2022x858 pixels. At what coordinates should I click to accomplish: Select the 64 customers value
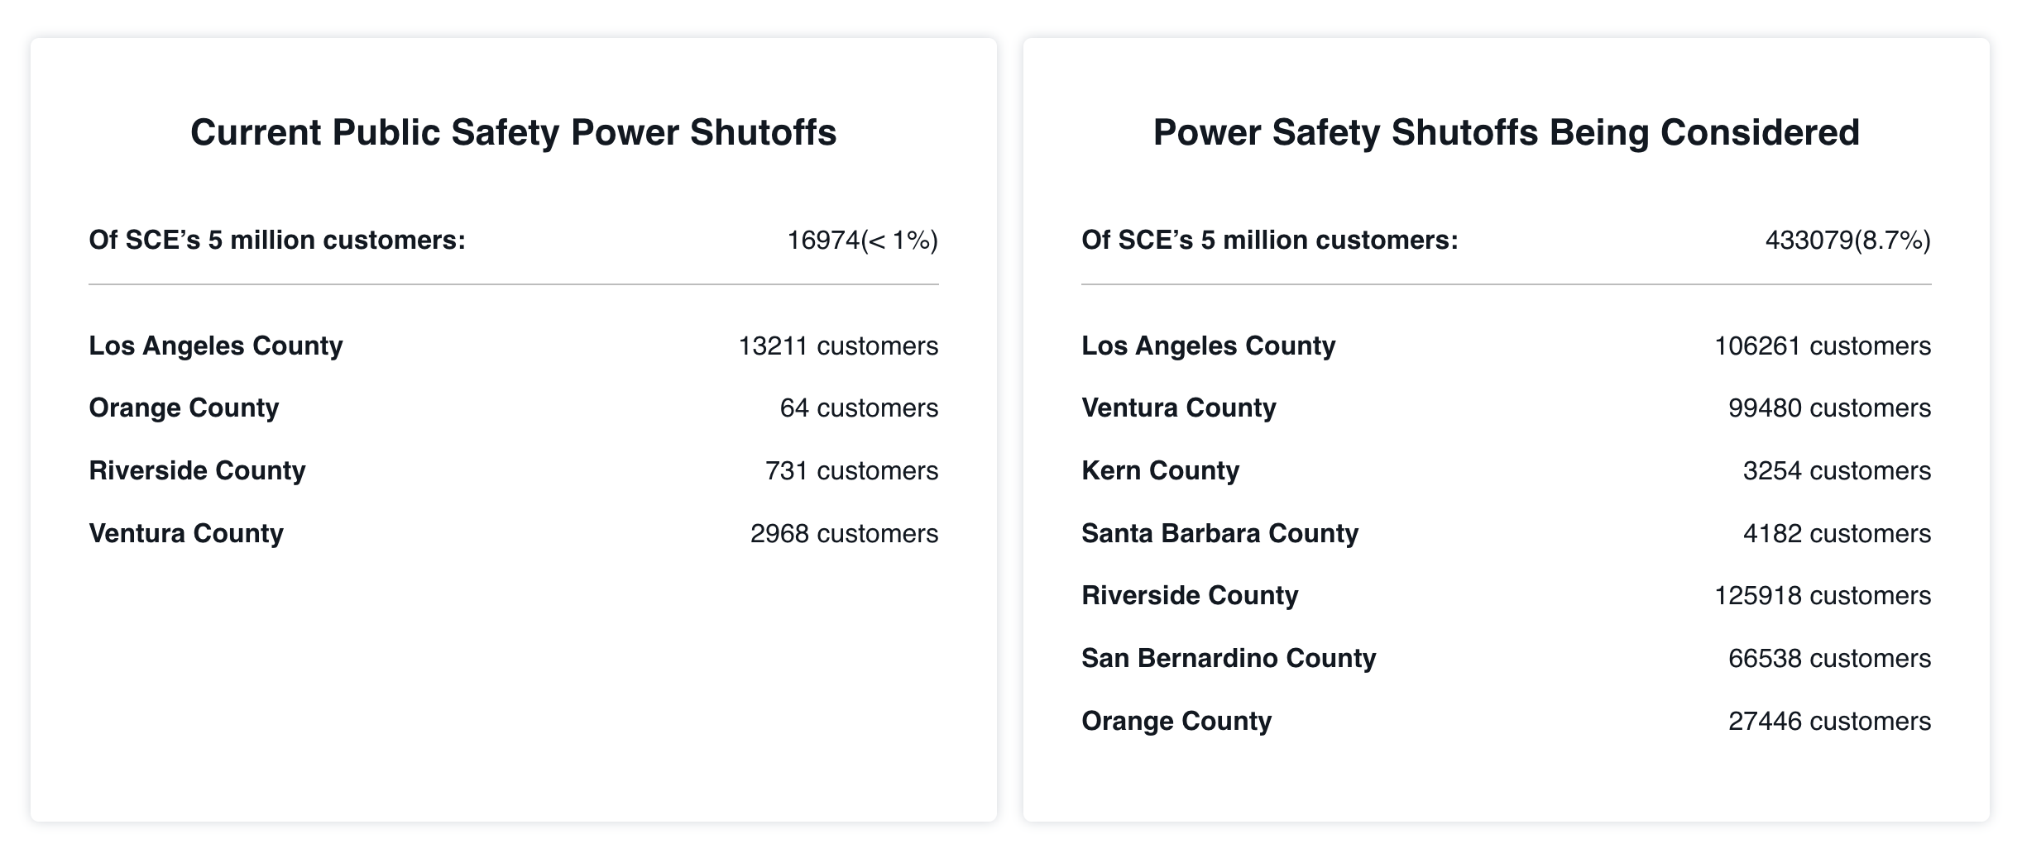(x=859, y=408)
